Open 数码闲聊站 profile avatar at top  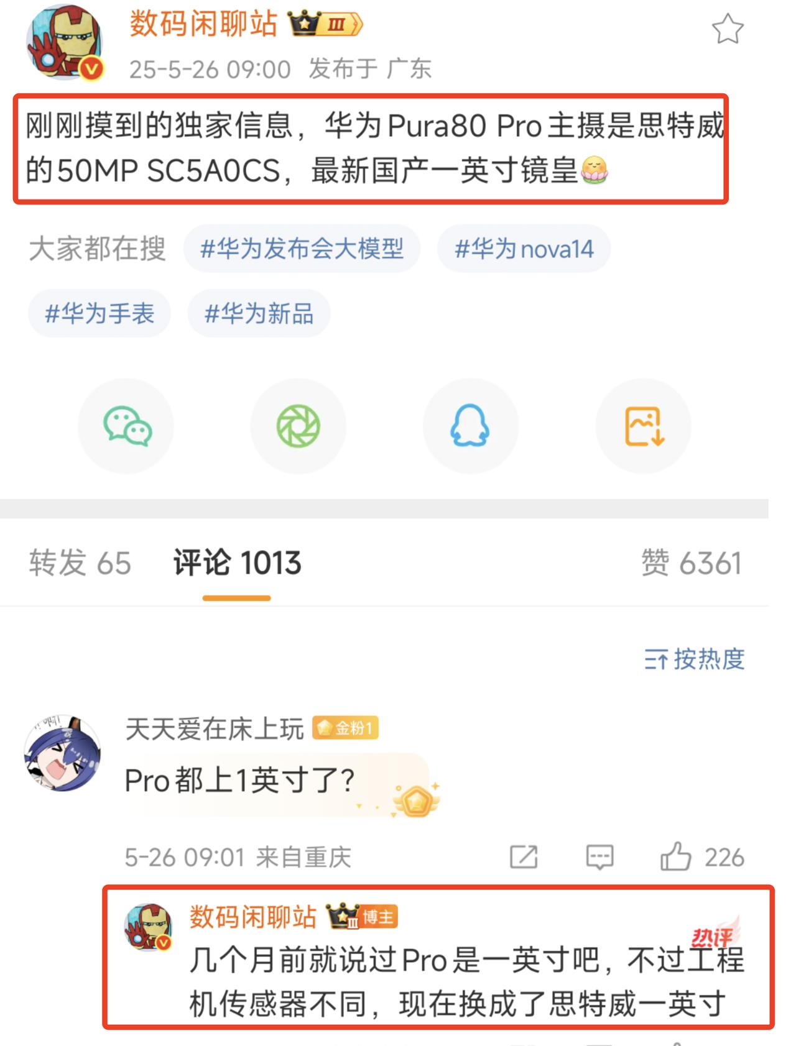click(x=64, y=43)
